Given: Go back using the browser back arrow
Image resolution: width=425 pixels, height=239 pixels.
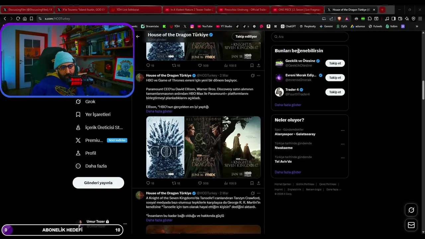Looking at the screenshot, I should click(5, 19).
